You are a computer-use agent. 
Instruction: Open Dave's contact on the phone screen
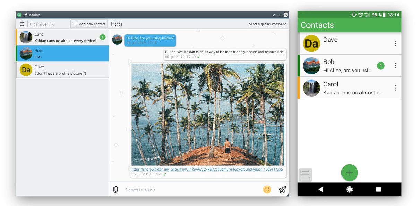coord(349,43)
